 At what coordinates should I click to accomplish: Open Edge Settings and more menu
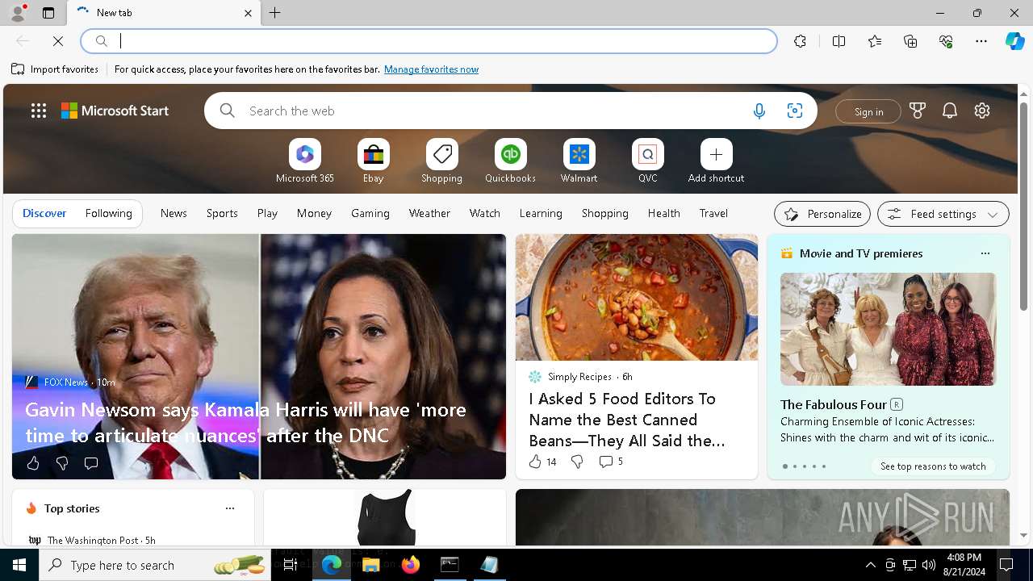tap(981, 41)
